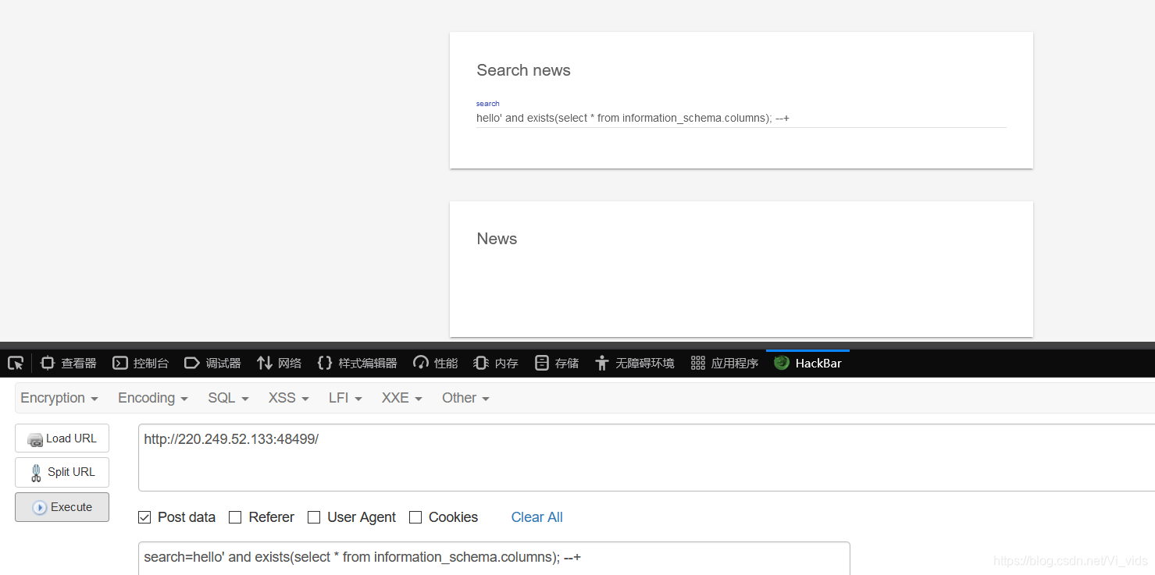Click the 无障碍环境 person icon

[x=601, y=363]
